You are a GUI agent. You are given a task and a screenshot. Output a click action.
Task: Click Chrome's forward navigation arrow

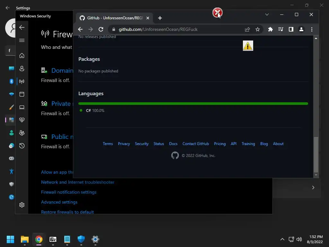click(x=91, y=29)
